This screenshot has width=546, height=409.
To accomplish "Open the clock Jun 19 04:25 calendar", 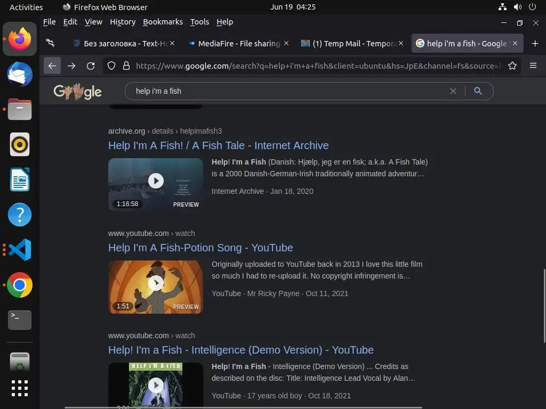I will (293, 7).
